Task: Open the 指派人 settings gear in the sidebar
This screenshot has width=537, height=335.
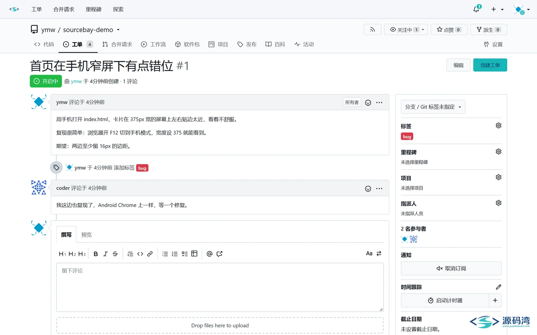Action: tap(499, 203)
